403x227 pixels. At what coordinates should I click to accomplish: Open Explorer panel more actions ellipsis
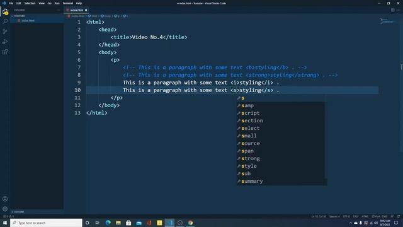click(59, 10)
